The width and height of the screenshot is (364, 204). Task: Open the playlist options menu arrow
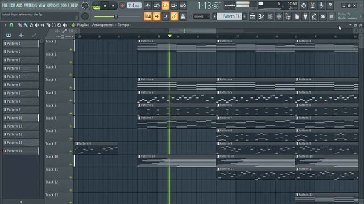pos(6,25)
